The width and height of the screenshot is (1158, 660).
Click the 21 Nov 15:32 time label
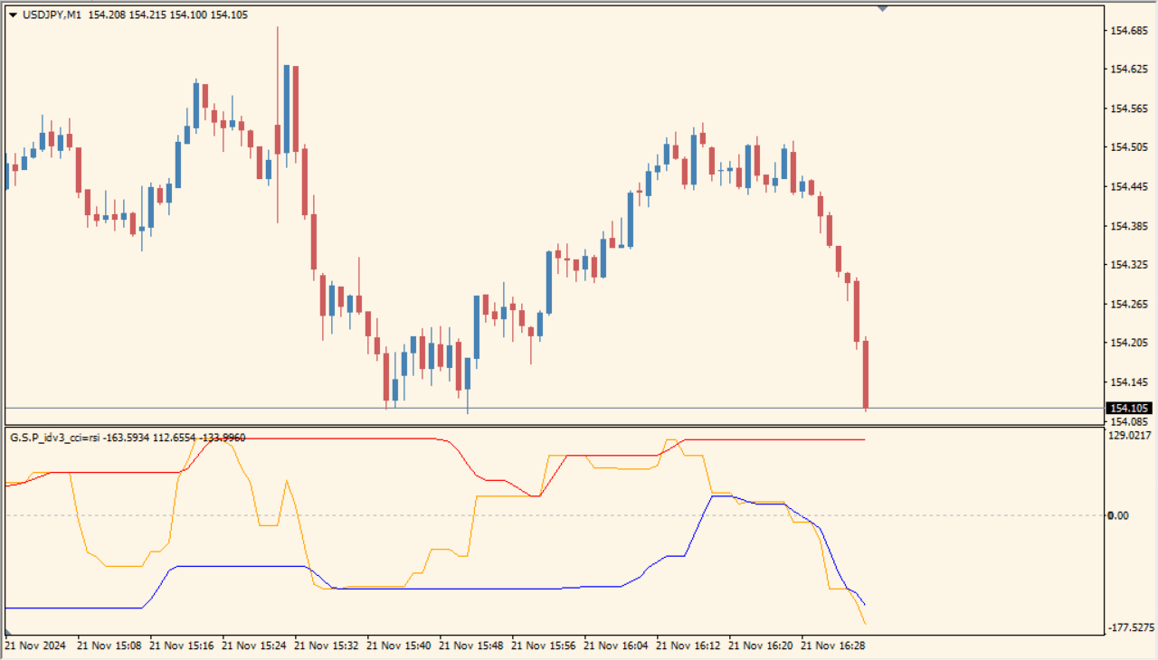[x=326, y=646]
